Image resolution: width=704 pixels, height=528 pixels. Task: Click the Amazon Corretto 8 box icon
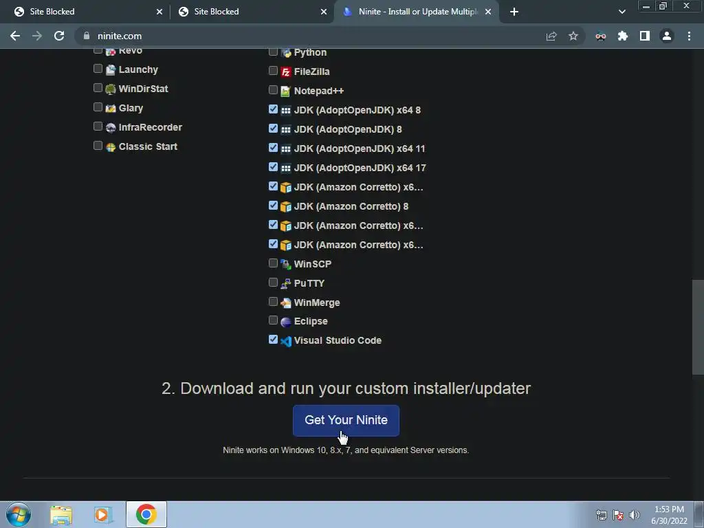(x=286, y=206)
